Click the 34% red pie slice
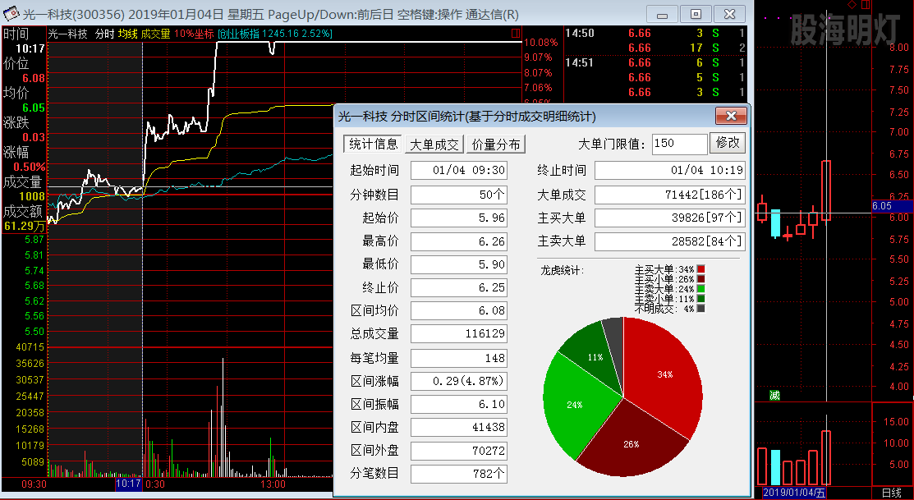Screen dimensions: 914x500 tap(664, 373)
